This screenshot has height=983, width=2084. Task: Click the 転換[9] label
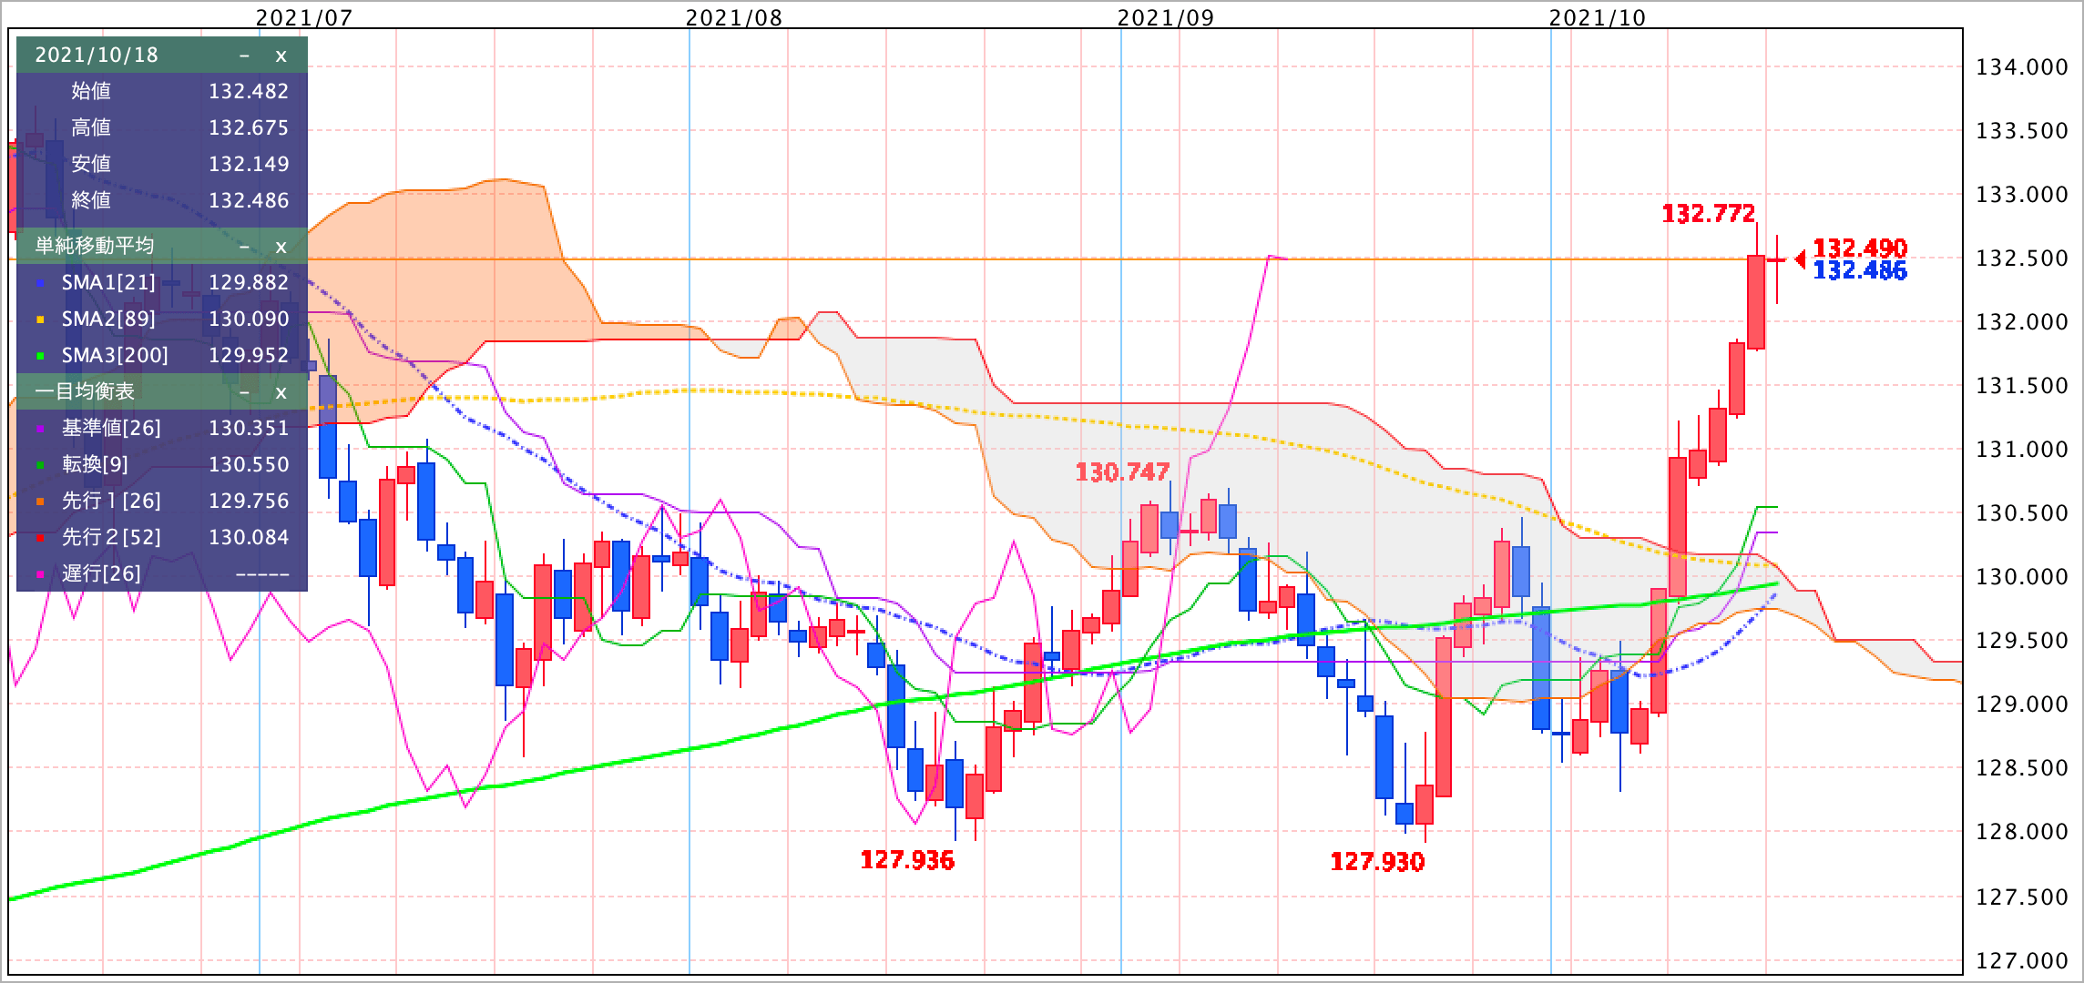[x=95, y=465]
